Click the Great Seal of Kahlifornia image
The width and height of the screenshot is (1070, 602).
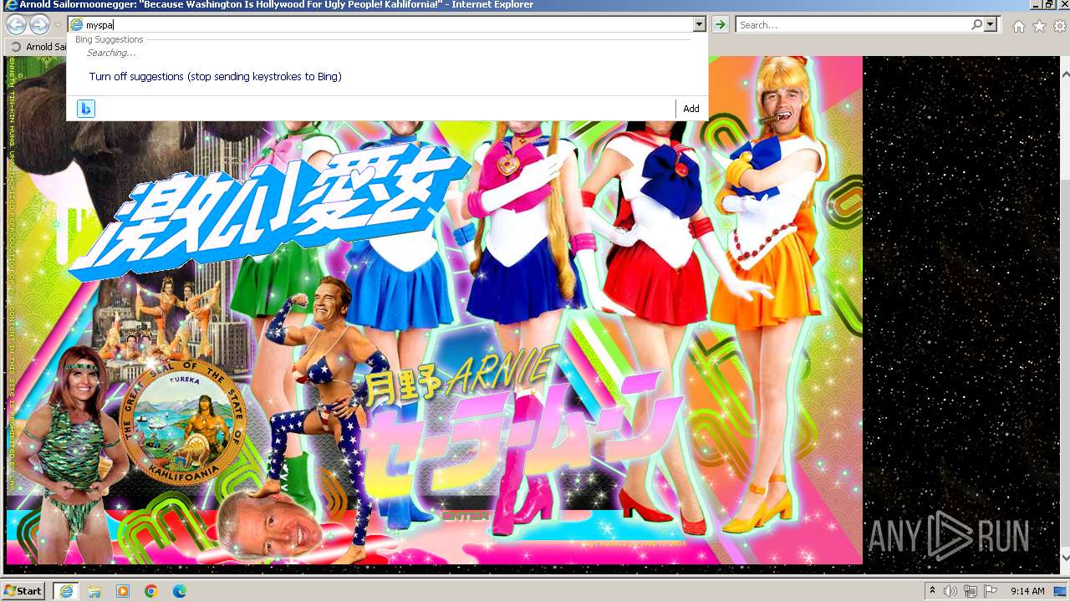click(x=185, y=422)
